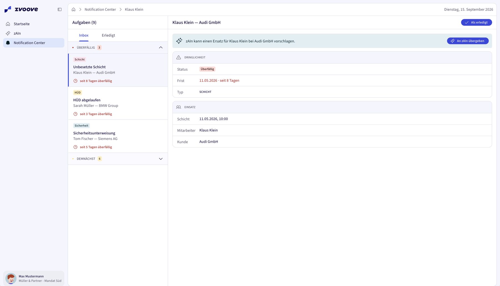Collapse the Überfällig section chevron
Screen dimensions: 500x286
161,47
